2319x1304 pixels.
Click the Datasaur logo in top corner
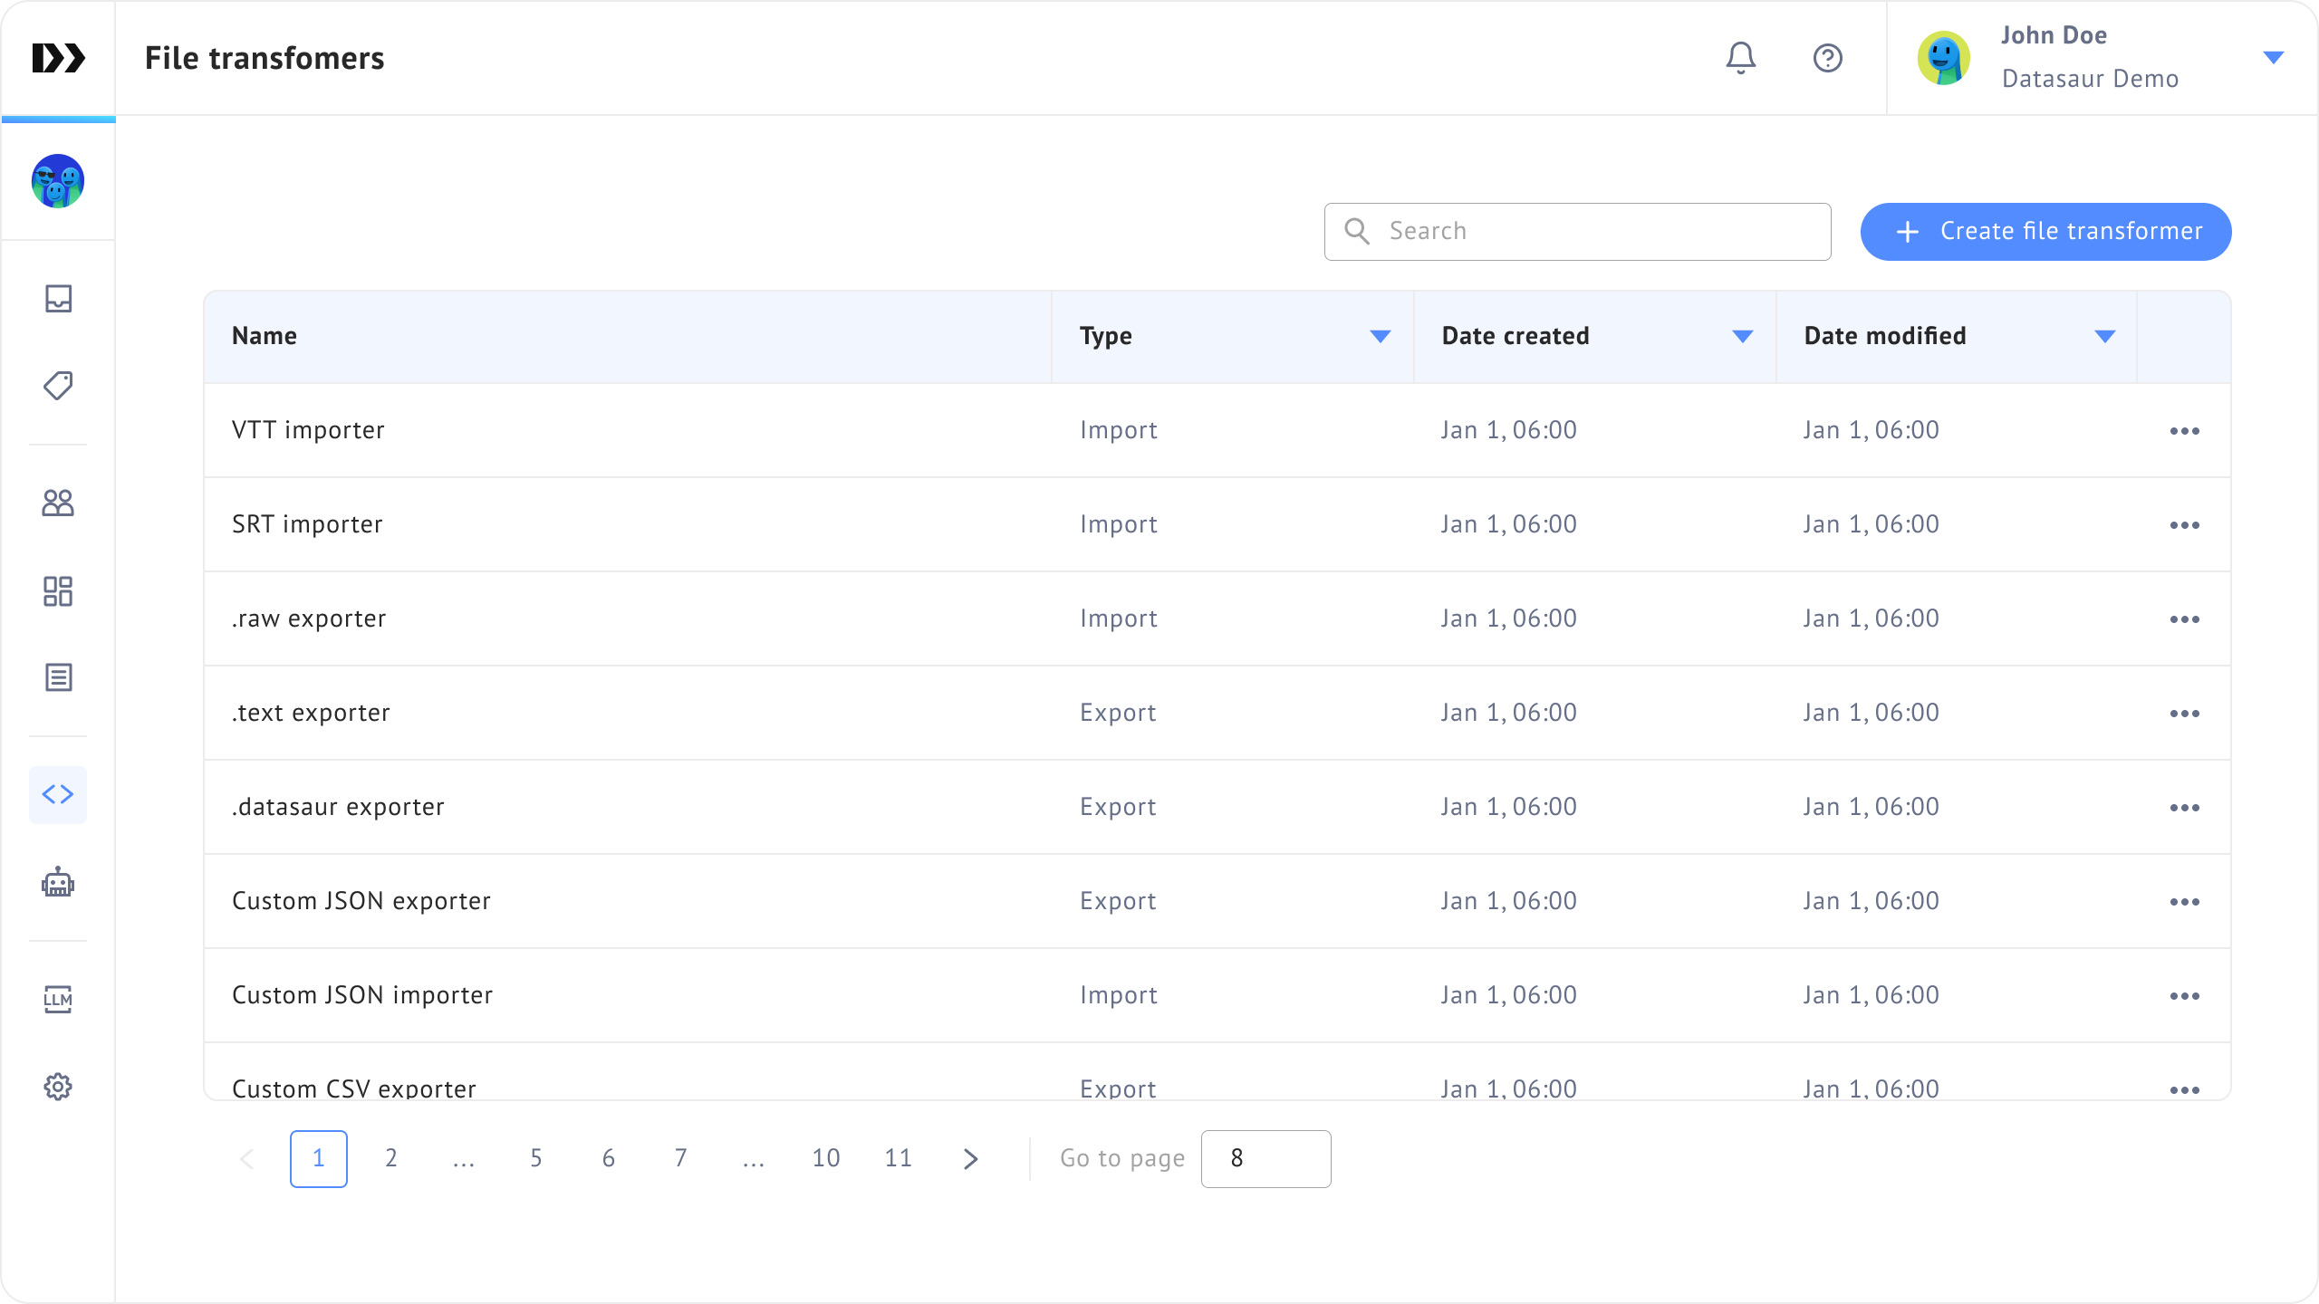[x=58, y=58]
